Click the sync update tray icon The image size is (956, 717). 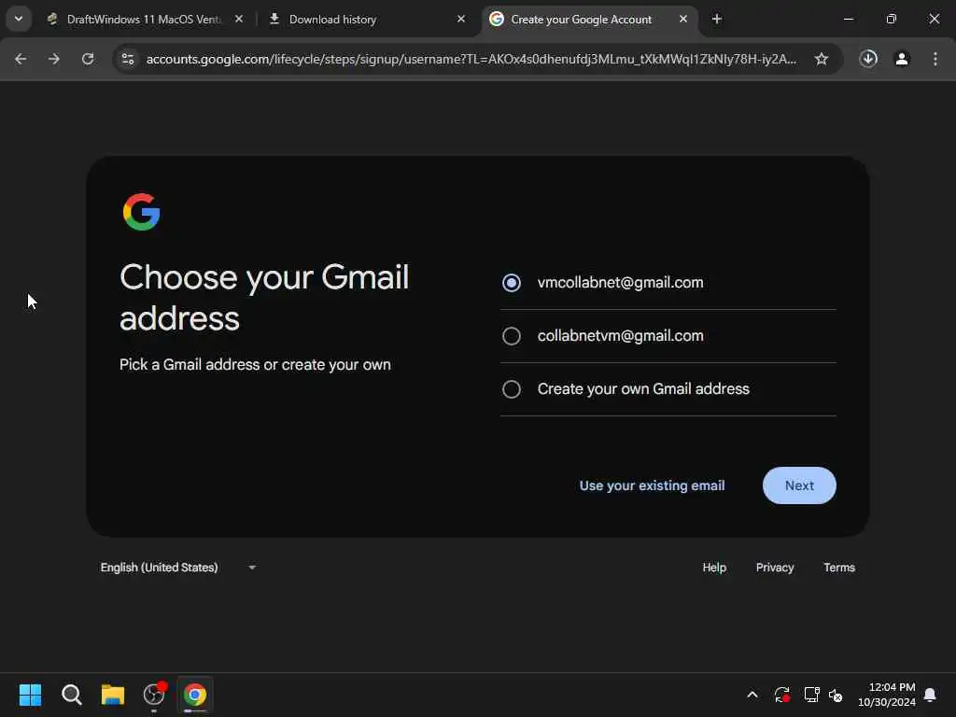click(781, 695)
